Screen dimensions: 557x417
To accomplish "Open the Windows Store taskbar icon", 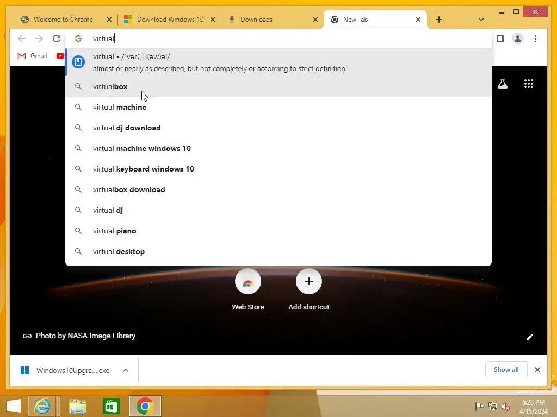I will pos(111,406).
